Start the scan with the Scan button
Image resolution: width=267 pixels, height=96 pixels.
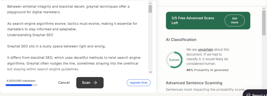[x=90, y=83]
